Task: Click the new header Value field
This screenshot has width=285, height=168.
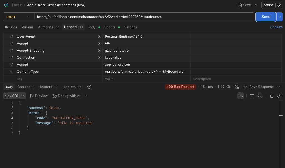Action: click(147, 79)
